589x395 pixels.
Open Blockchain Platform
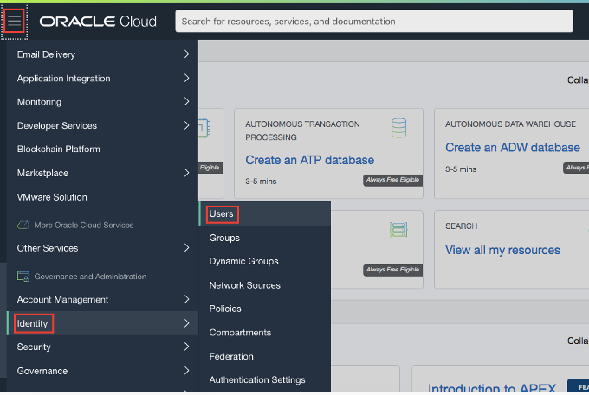[59, 150]
